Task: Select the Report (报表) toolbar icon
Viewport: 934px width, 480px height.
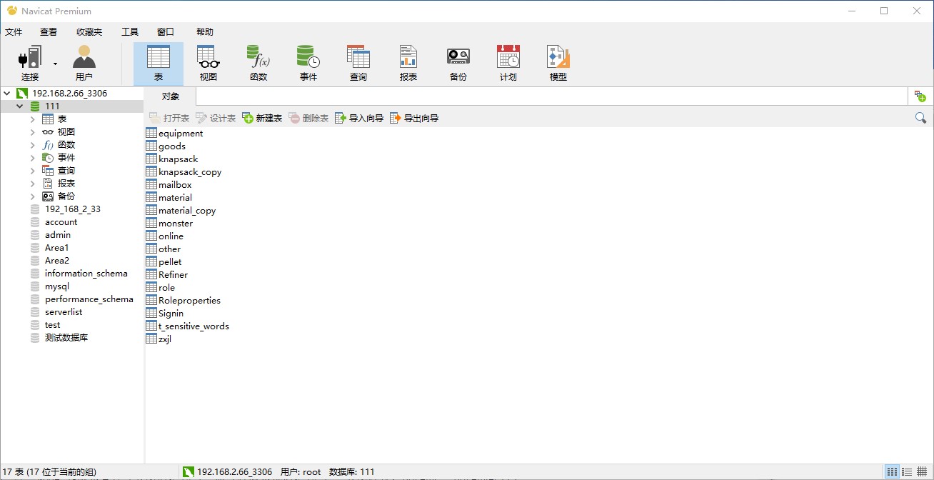Action: [408, 64]
